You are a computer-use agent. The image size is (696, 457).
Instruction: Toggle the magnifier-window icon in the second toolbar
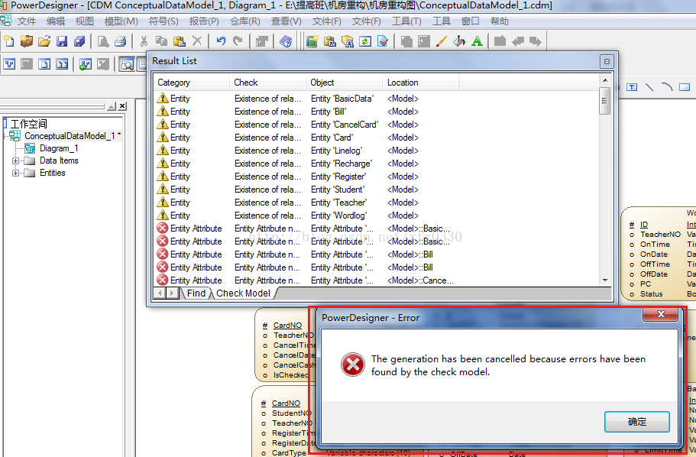(x=127, y=64)
